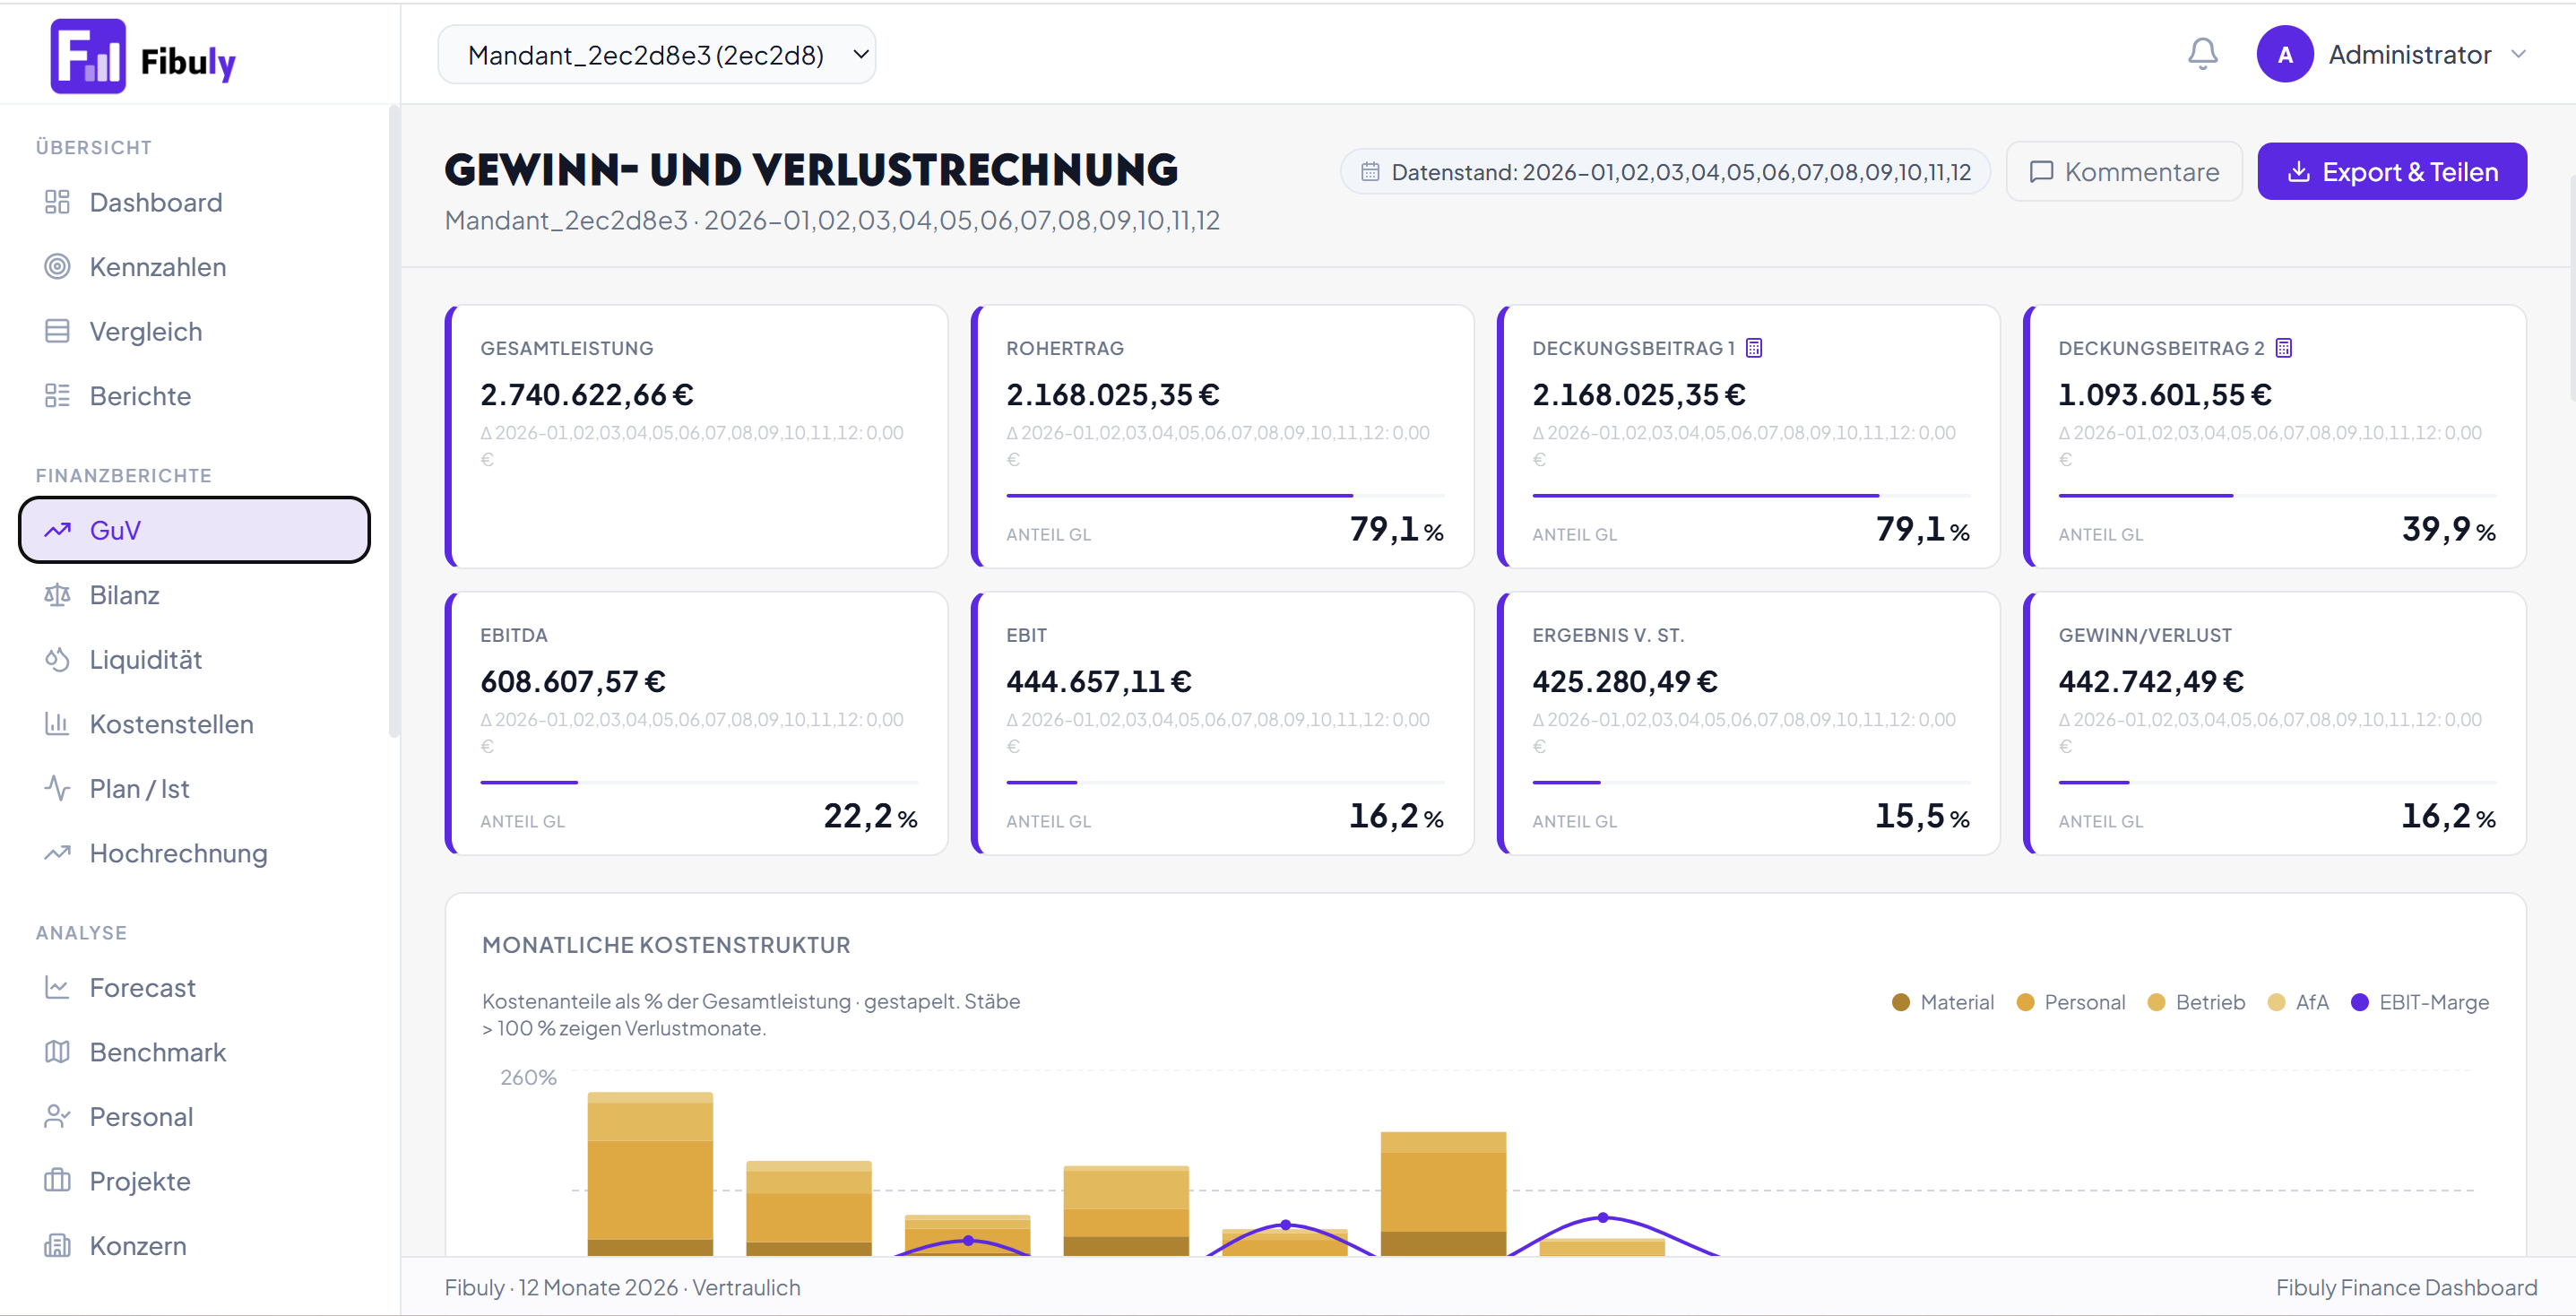Click the calendar icon beside Datenstand

(x=1370, y=172)
